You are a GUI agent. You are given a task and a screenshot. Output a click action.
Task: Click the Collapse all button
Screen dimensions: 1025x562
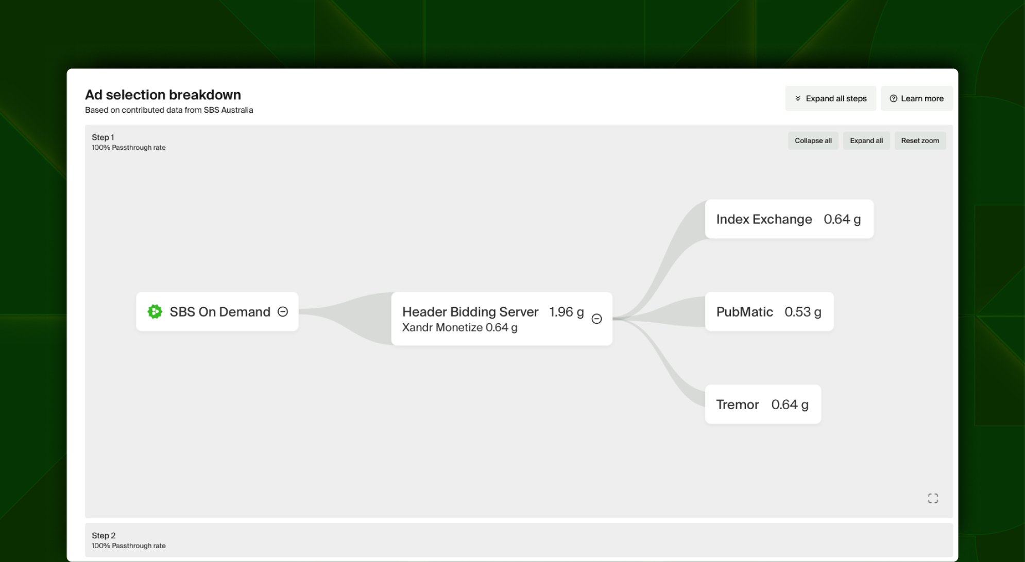pyautogui.click(x=813, y=141)
